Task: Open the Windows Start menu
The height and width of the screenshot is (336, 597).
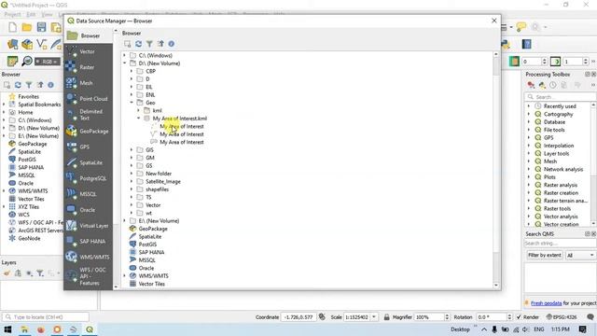Action: point(7,329)
